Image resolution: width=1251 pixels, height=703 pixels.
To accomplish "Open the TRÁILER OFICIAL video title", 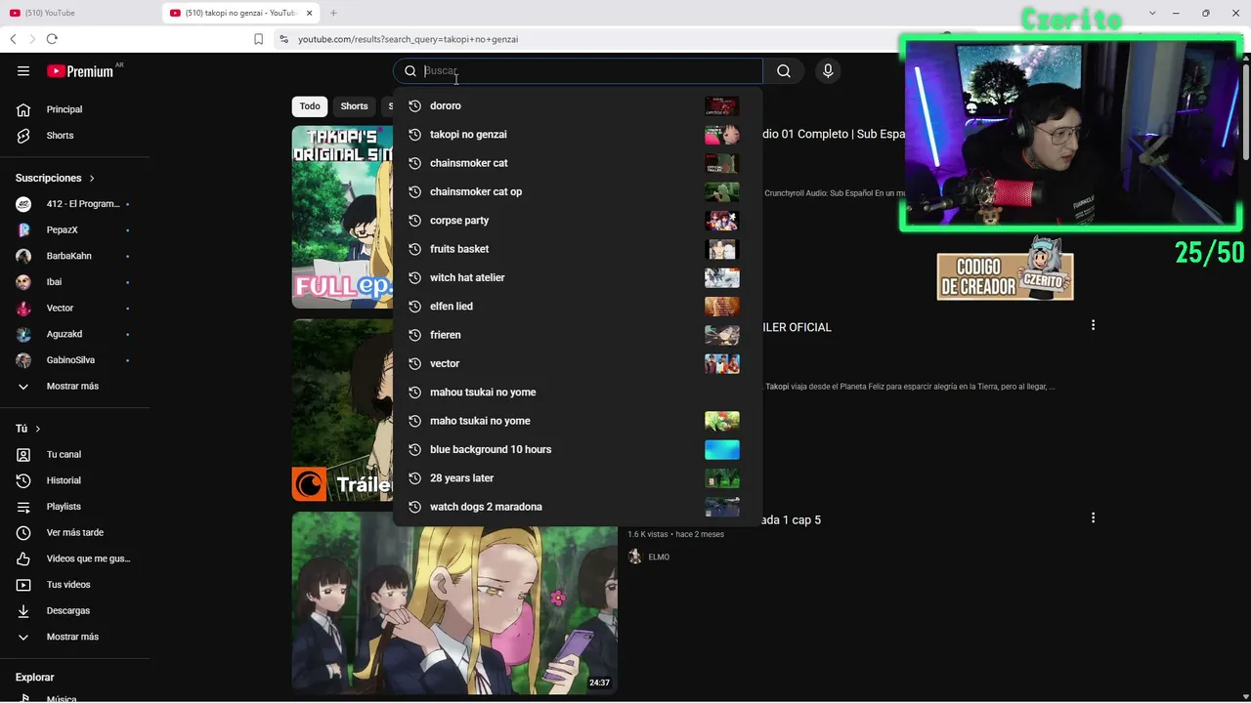I will 797,327.
